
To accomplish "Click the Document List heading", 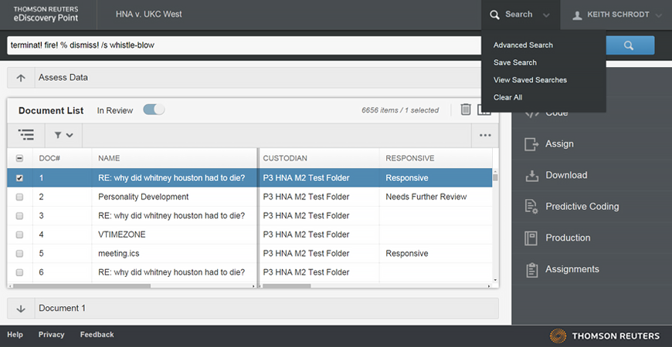I will pyautogui.click(x=51, y=110).
